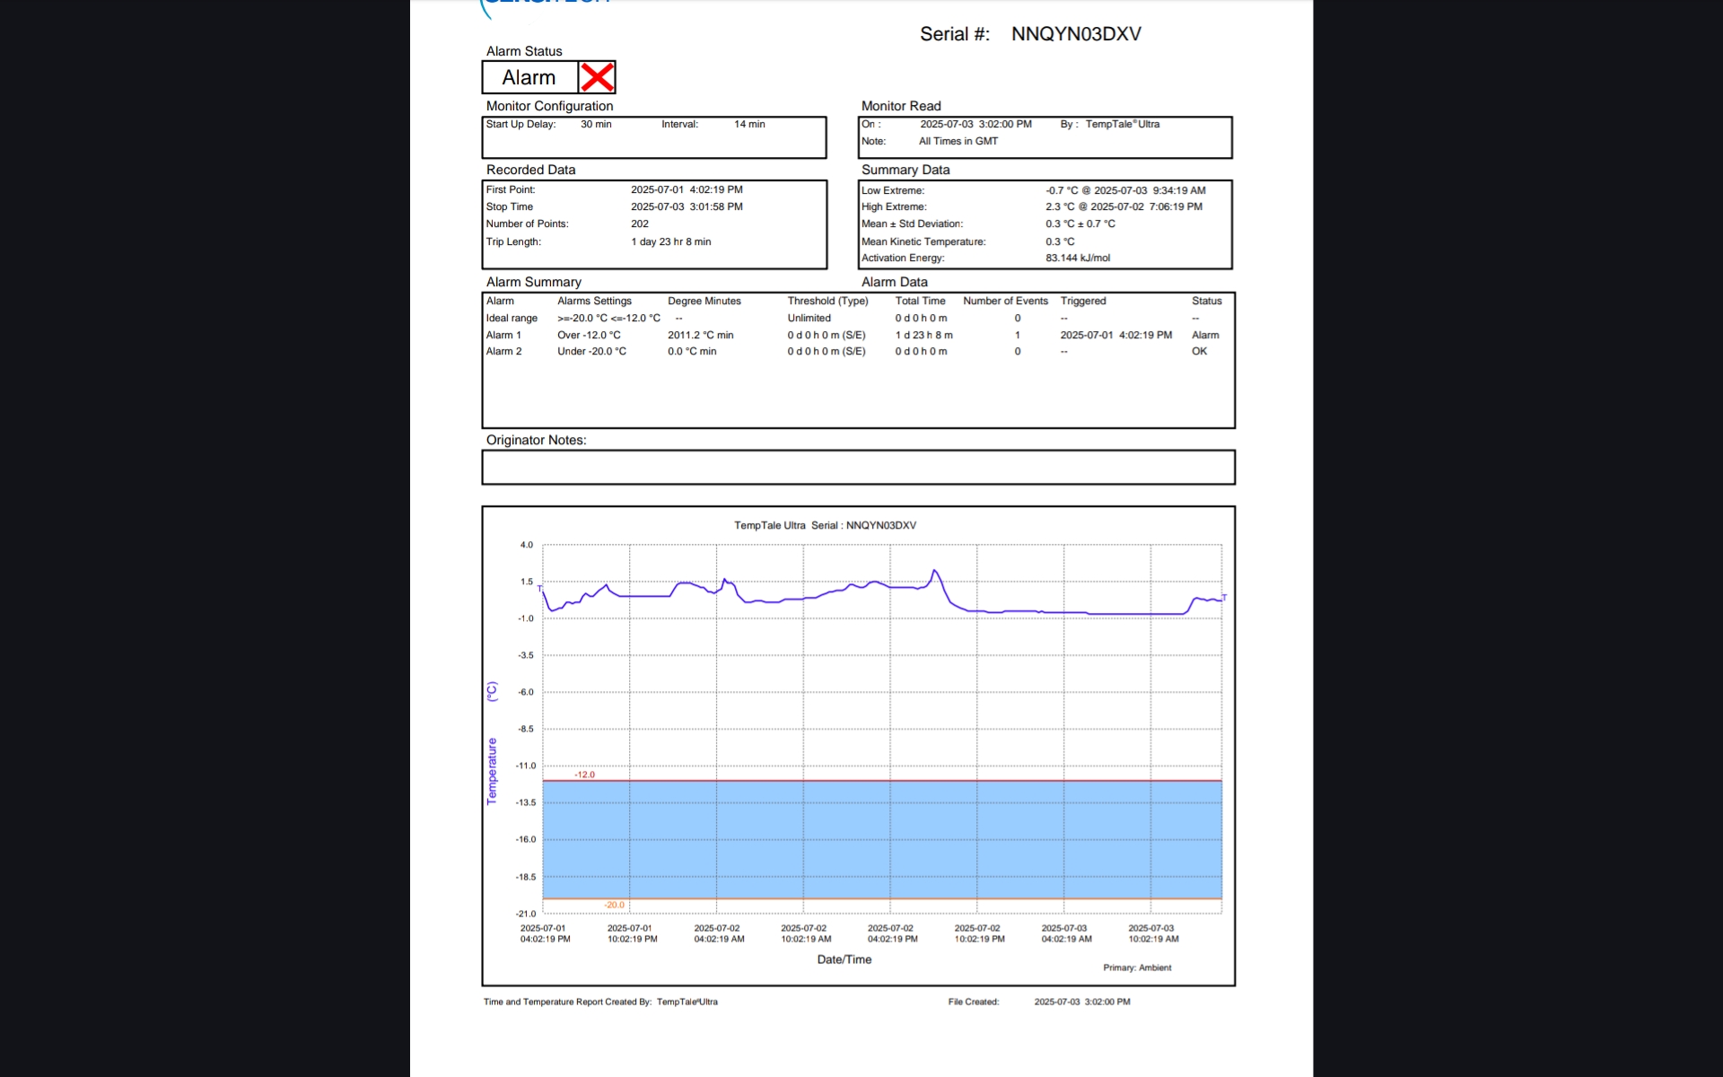The image size is (1723, 1077).
Task: Click the Trip Length value
Action: 670,241
